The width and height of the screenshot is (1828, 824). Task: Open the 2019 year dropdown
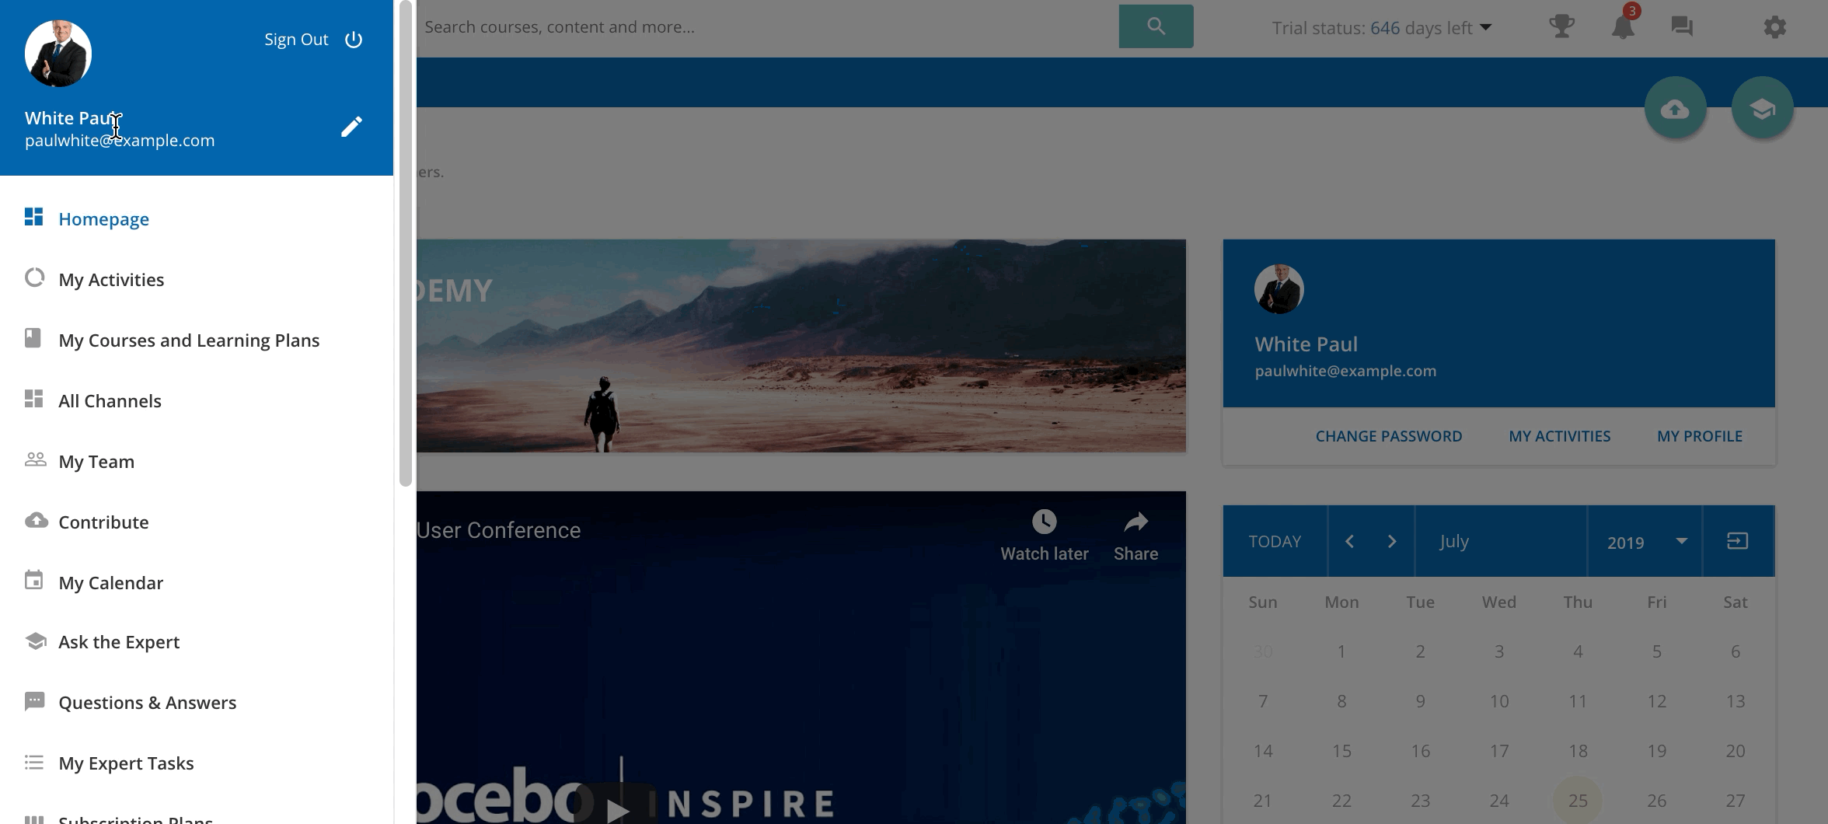point(1645,542)
